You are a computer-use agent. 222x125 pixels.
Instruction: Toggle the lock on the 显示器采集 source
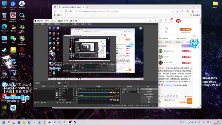coord(76,100)
